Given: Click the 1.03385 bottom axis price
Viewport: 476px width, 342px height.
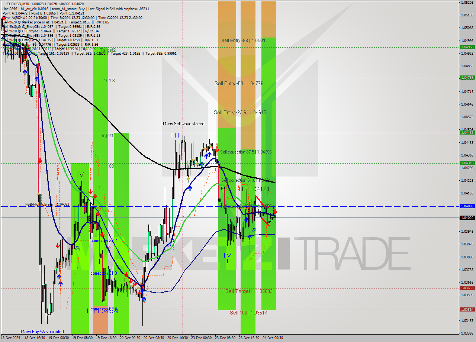Looking at the screenshot, I should (467, 333).
